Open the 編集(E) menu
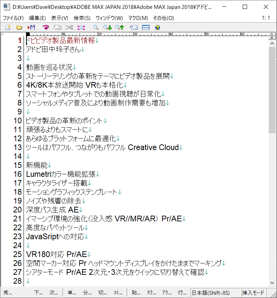The height and width of the screenshot is (298, 277). coord(37,18)
